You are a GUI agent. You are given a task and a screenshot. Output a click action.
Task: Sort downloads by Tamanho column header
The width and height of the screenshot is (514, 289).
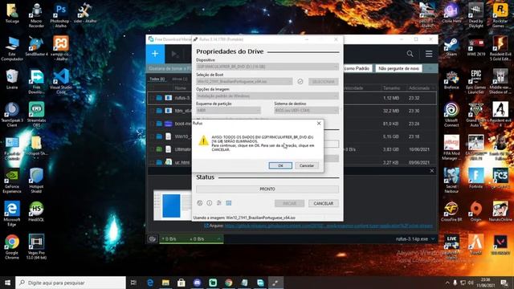point(391,88)
